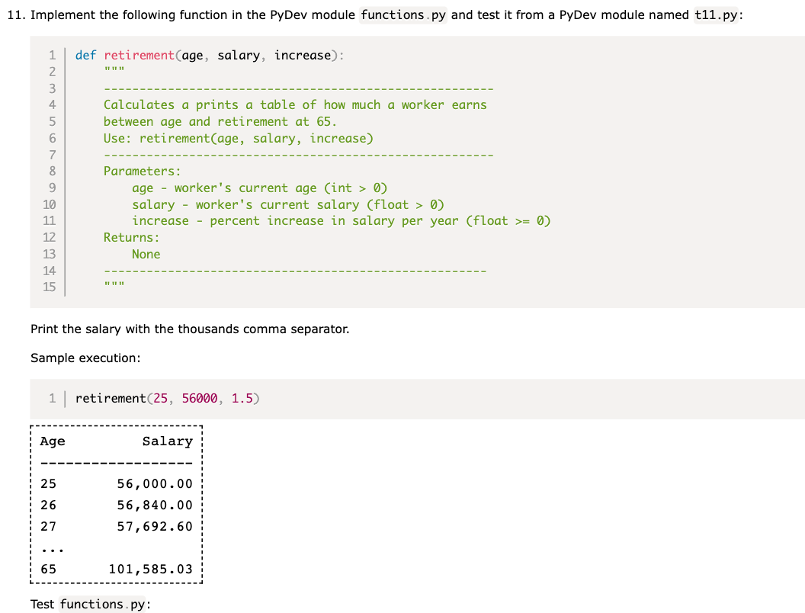Click the value 56000 in the sample execution
Screen dimensions: 805x613
(x=198, y=398)
